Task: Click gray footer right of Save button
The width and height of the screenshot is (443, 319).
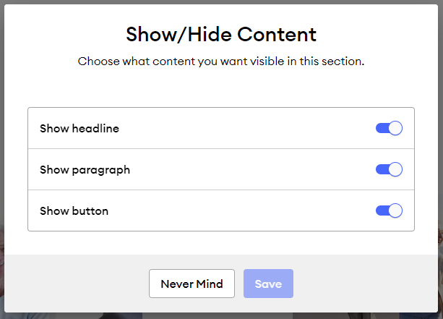Action: pos(361,284)
